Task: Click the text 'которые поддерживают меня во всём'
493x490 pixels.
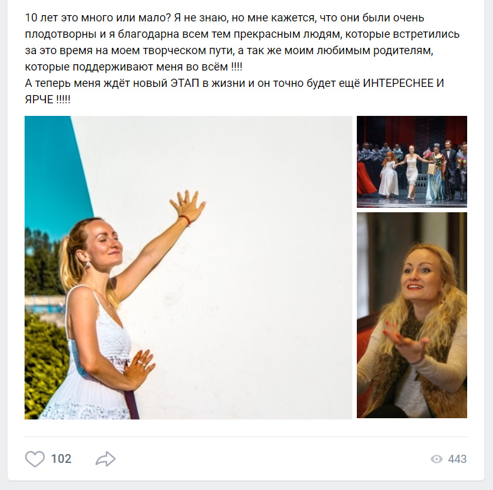Action: (x=126, y=67)
